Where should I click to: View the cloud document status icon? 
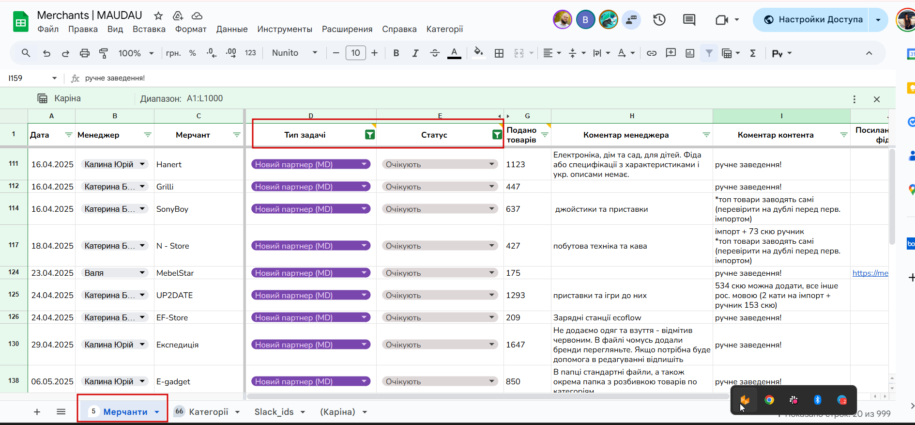(197, 16)
